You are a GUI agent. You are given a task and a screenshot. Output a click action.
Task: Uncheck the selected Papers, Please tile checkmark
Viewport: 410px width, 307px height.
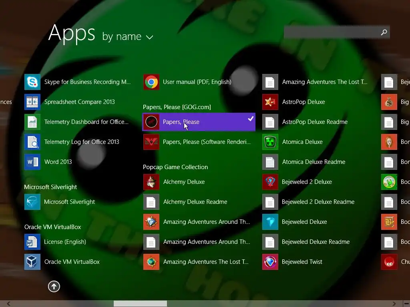[251, 119]
